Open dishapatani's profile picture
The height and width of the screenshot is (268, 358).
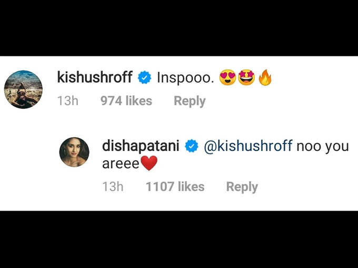coord(74,152)
